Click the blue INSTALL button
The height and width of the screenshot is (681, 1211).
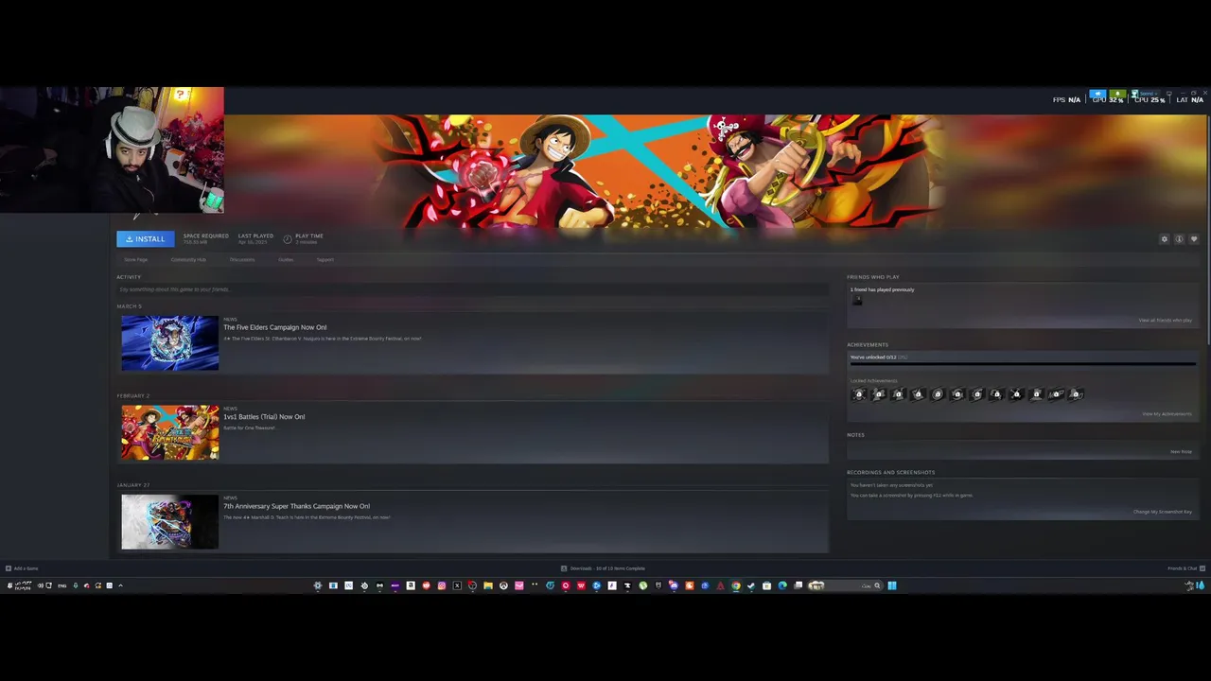coord(146,239)
